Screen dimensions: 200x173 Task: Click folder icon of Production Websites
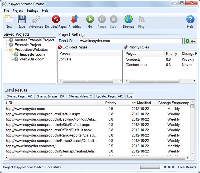[x=11, y=50]
